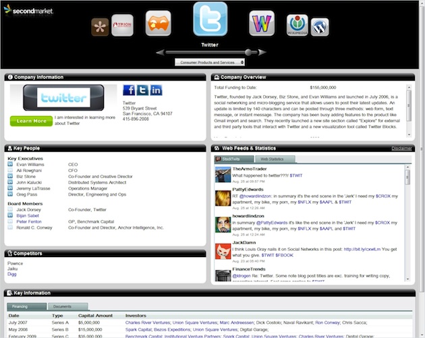Open $TWIT link in TheArmoTrader post

click(296, 175)
